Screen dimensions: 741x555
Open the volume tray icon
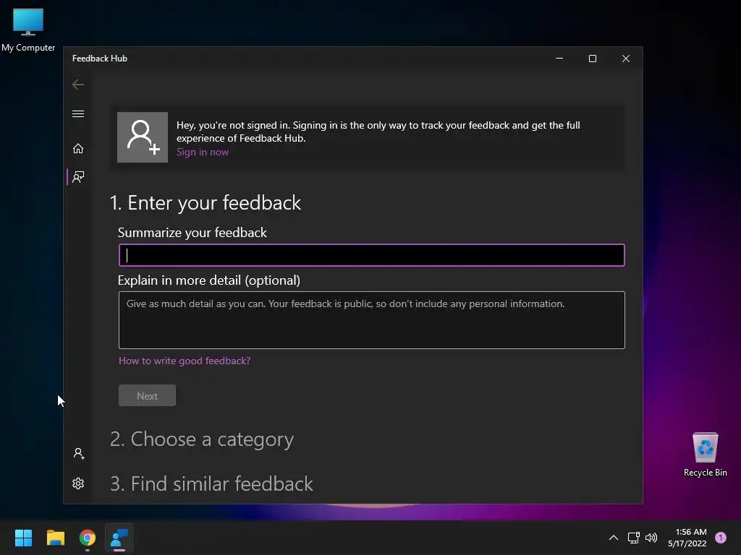(x=651, y=538)
